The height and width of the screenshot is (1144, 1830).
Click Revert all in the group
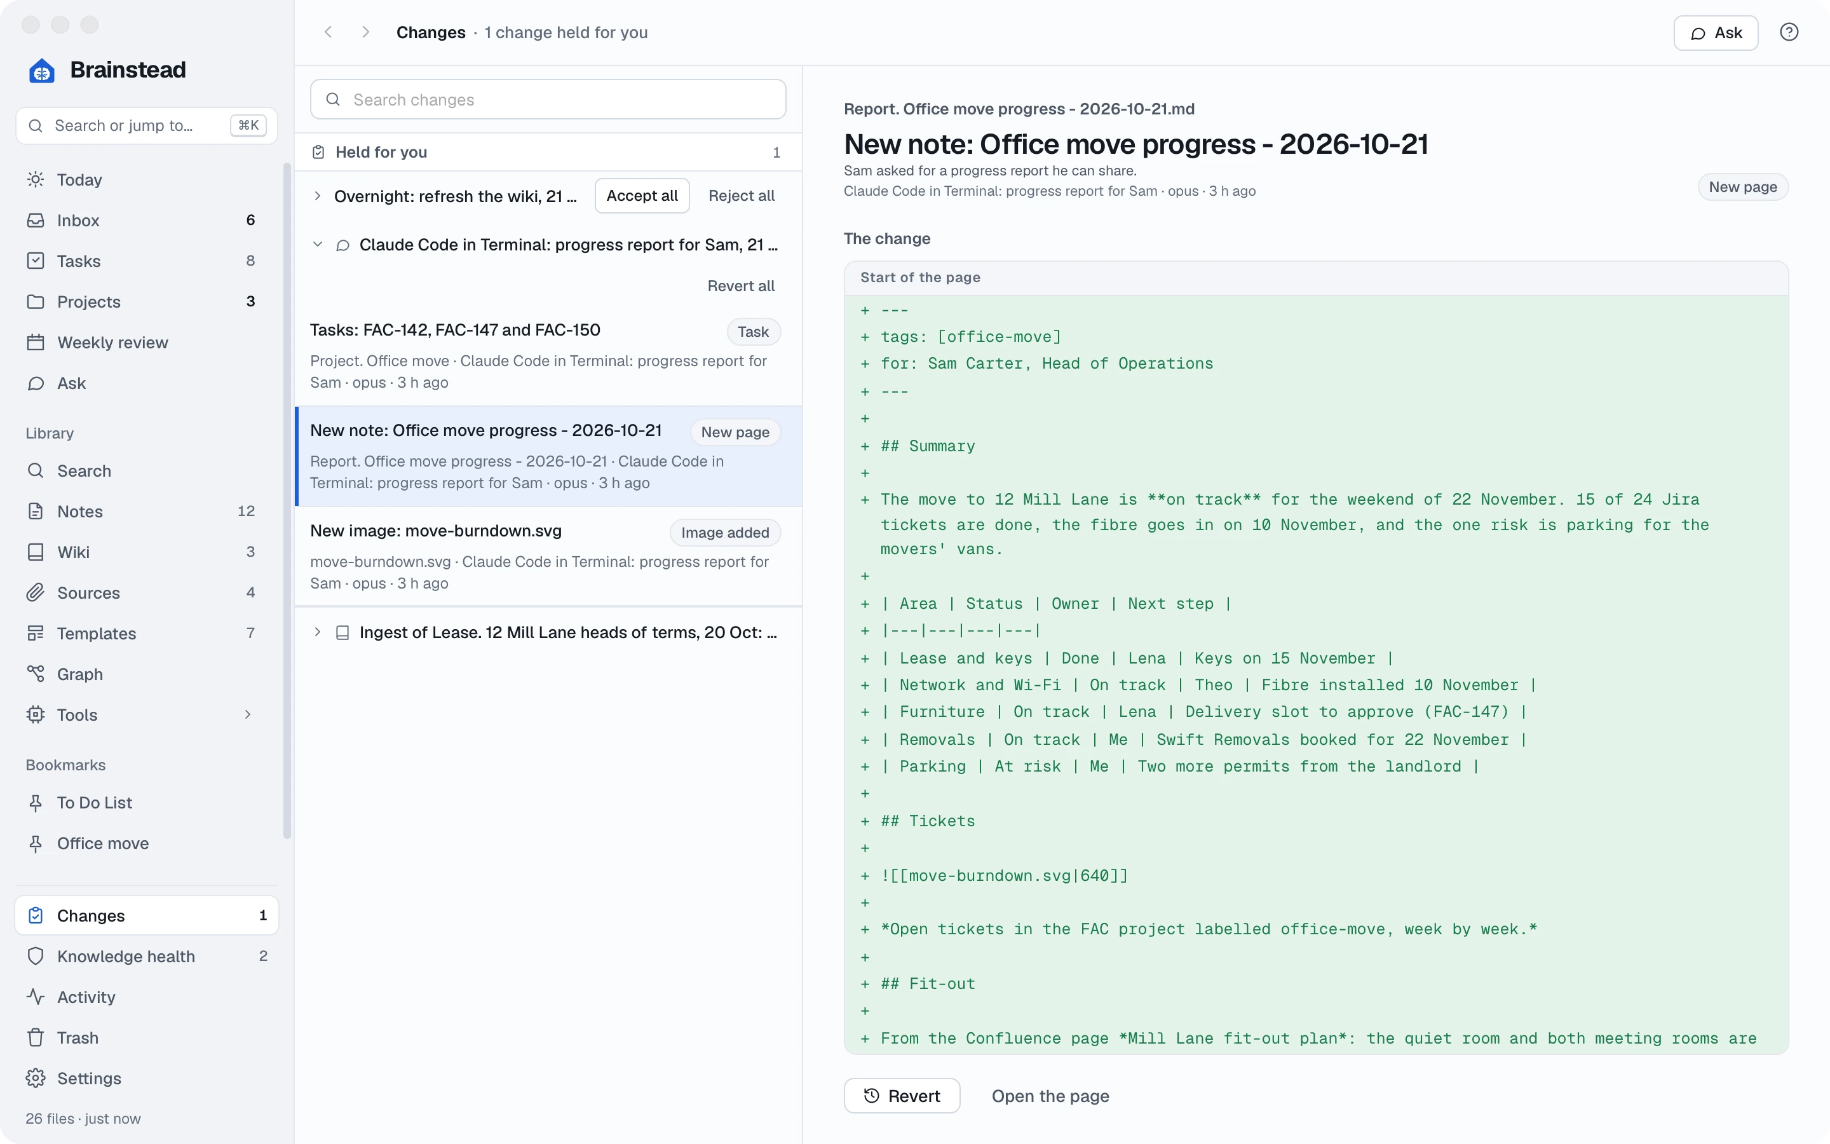pyautogui.click(x=741, y=286)
